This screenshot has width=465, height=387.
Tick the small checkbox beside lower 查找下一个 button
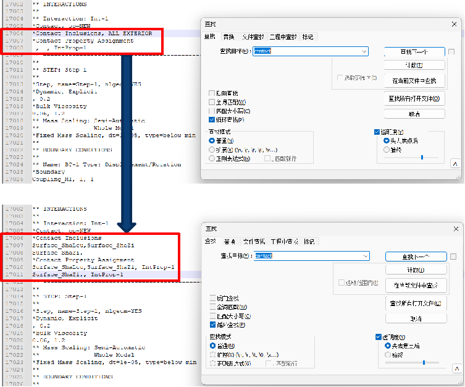[453, 257]
